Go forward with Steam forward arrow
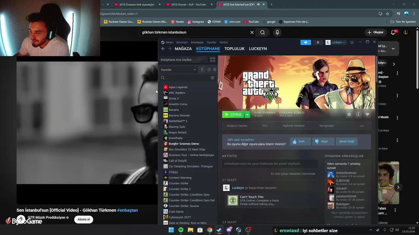Viewport: 419px width, 235px height. pyautogui.click(x=170, y=49)
